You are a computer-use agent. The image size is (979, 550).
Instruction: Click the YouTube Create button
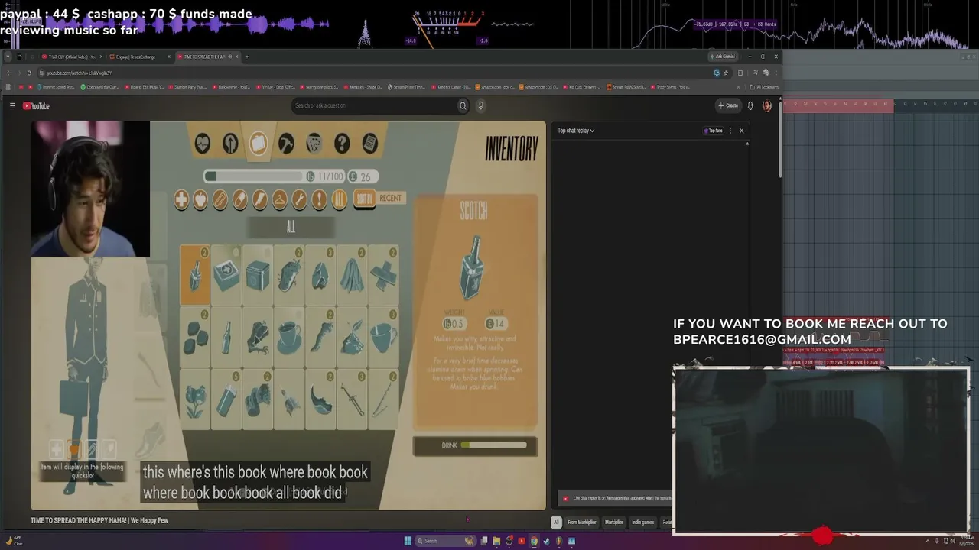pyautogui.click(x=728, y=105)
